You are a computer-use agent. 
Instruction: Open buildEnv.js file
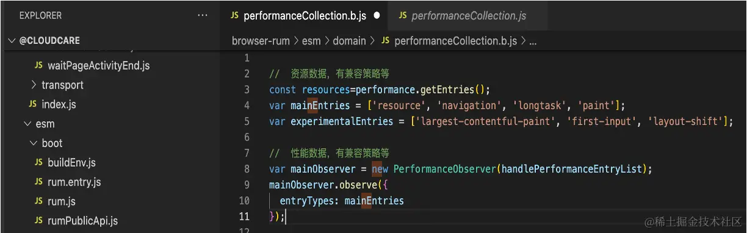pos(71,163)
